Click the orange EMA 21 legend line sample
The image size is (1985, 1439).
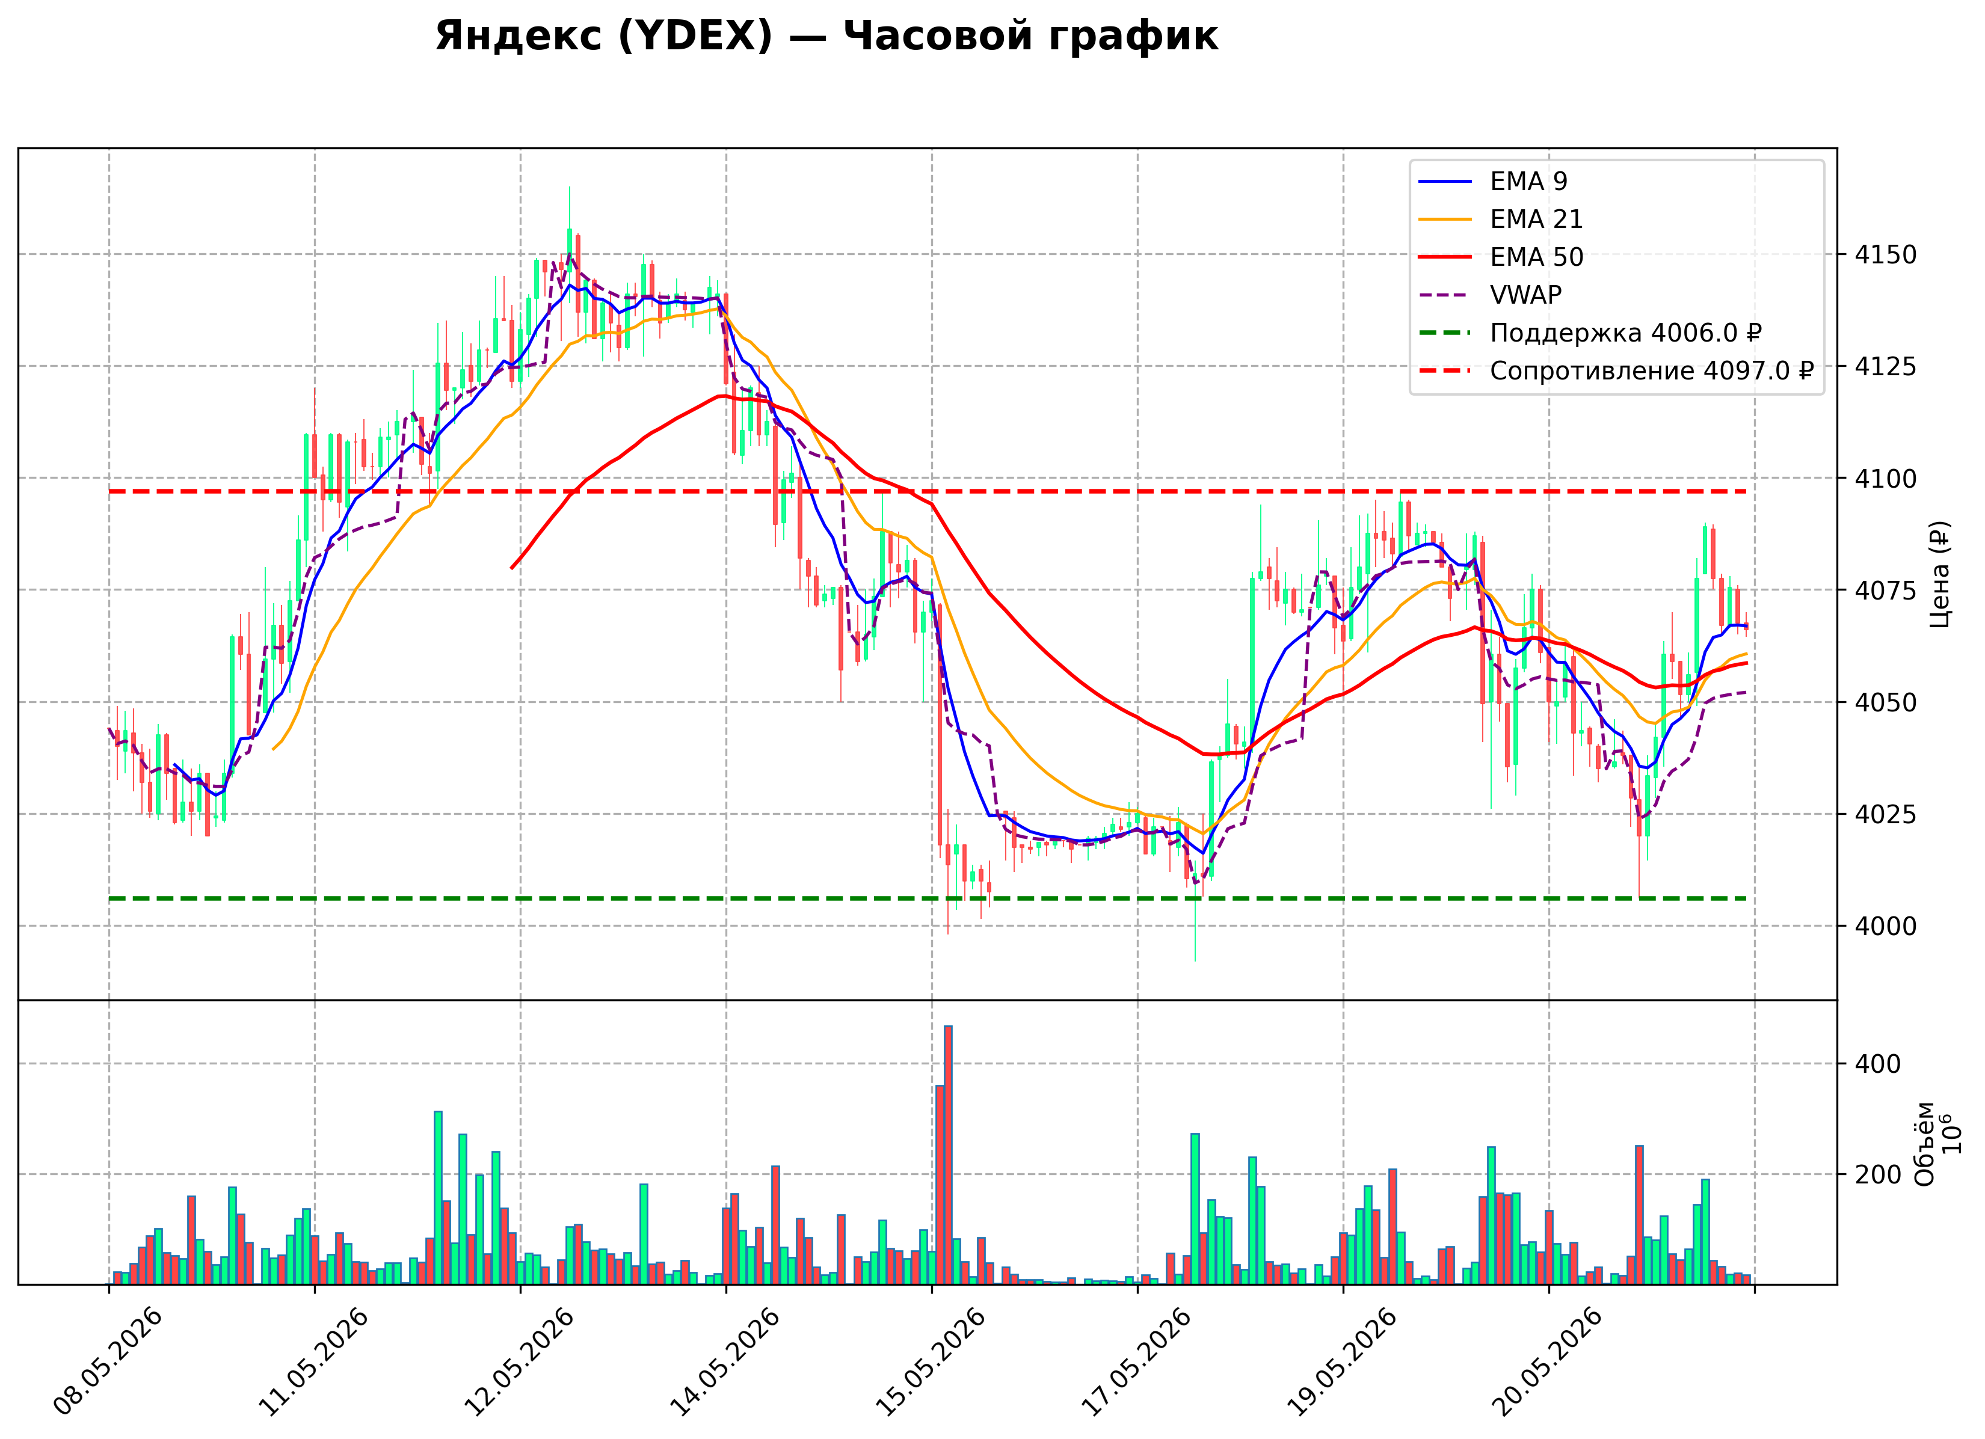tap(1445, 219)
